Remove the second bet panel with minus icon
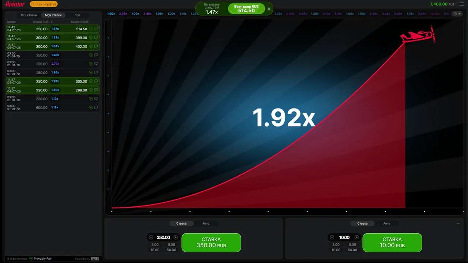Image resolution: width=468 pixels, height=263 pixels. tap(458, 223)
